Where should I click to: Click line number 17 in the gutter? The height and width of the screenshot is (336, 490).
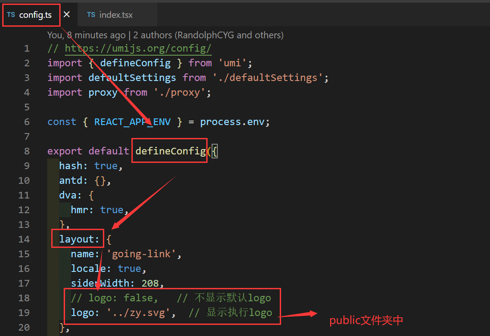[x=24, y=283]
